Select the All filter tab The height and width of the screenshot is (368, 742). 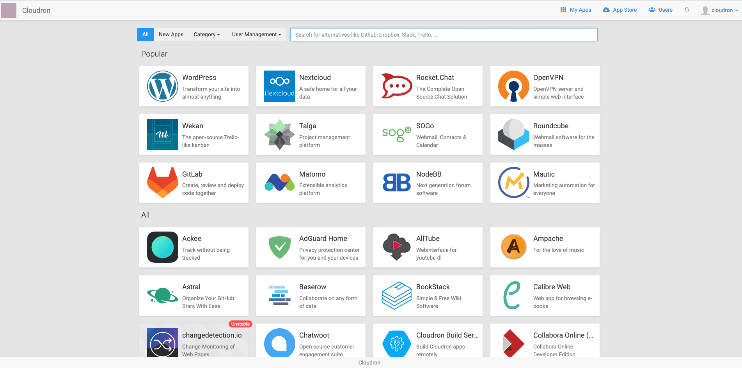click(145, 34)
